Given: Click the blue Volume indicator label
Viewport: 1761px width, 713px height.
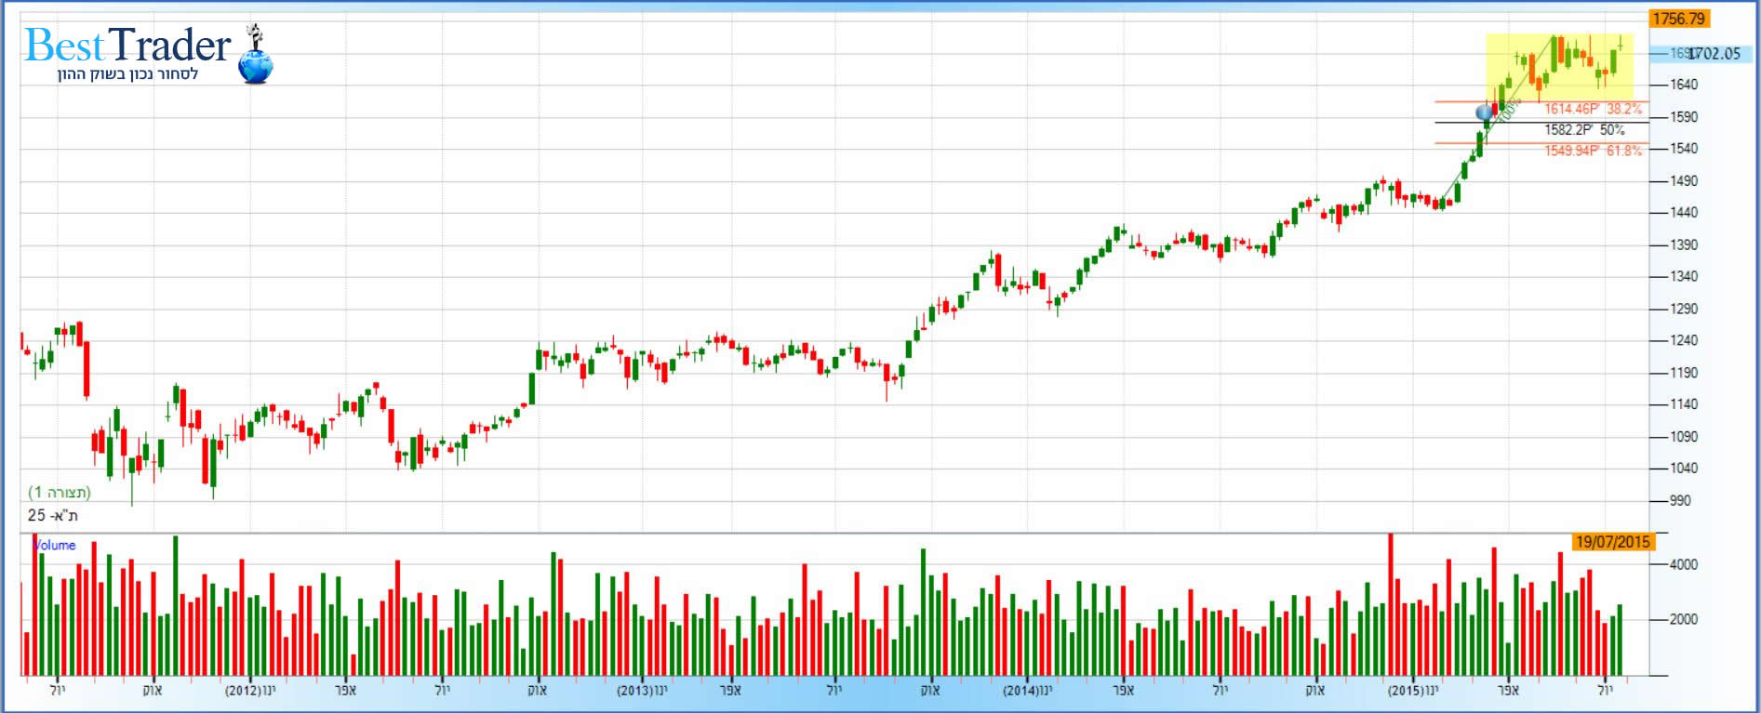Looking at the screenshot, I should [x=55, y=546].
